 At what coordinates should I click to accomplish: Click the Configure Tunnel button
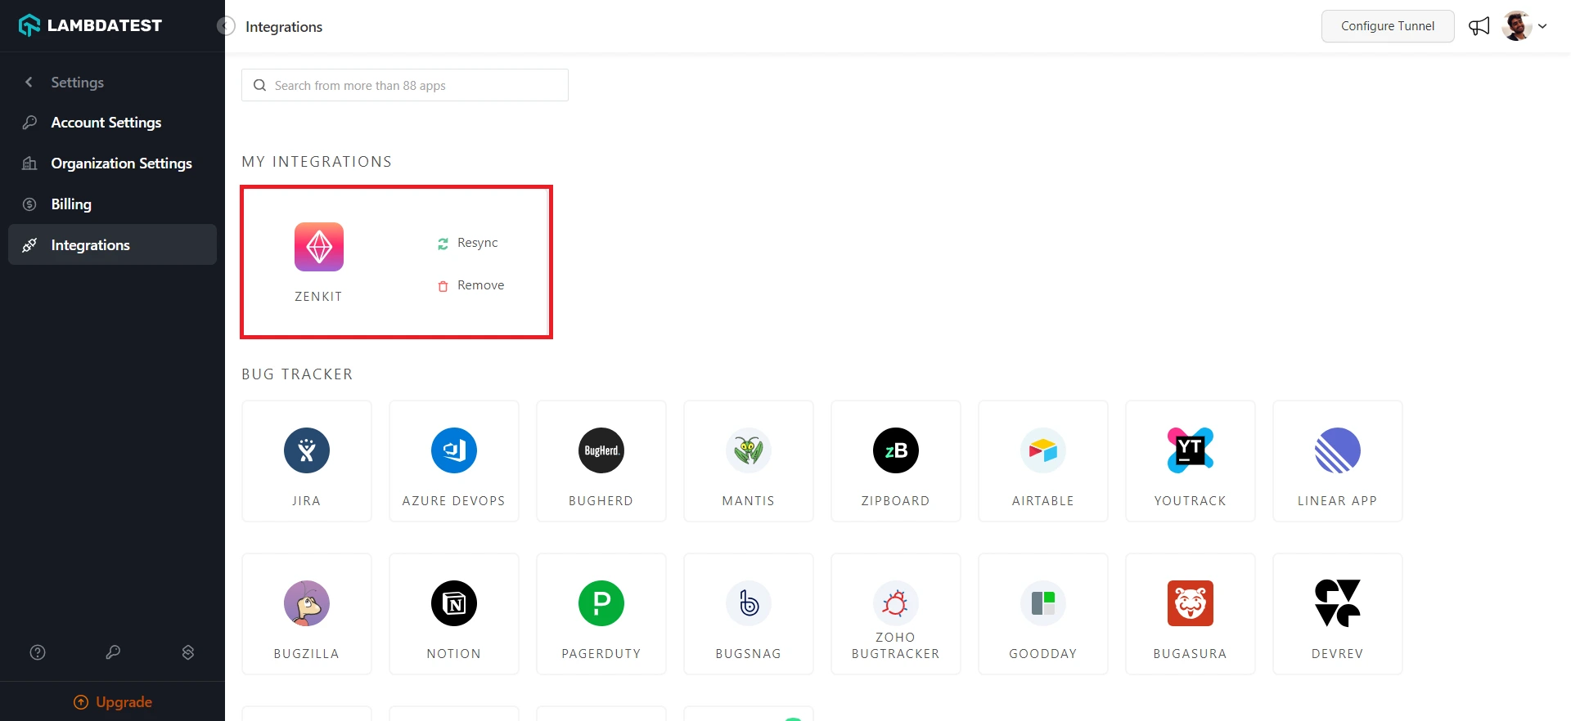(1387, 26)
